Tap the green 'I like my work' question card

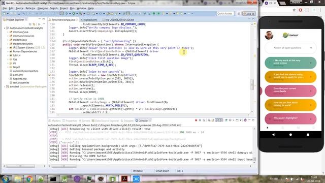click(x=290, y=63)
